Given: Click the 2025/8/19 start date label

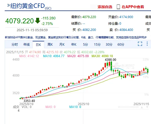Looking at the screenshot, I should pyautogui.click(x=26, y=104).
